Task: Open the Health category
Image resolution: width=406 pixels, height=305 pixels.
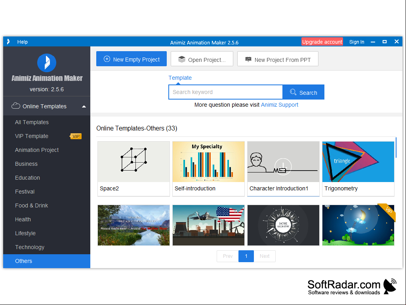Action: click(47, 219)
